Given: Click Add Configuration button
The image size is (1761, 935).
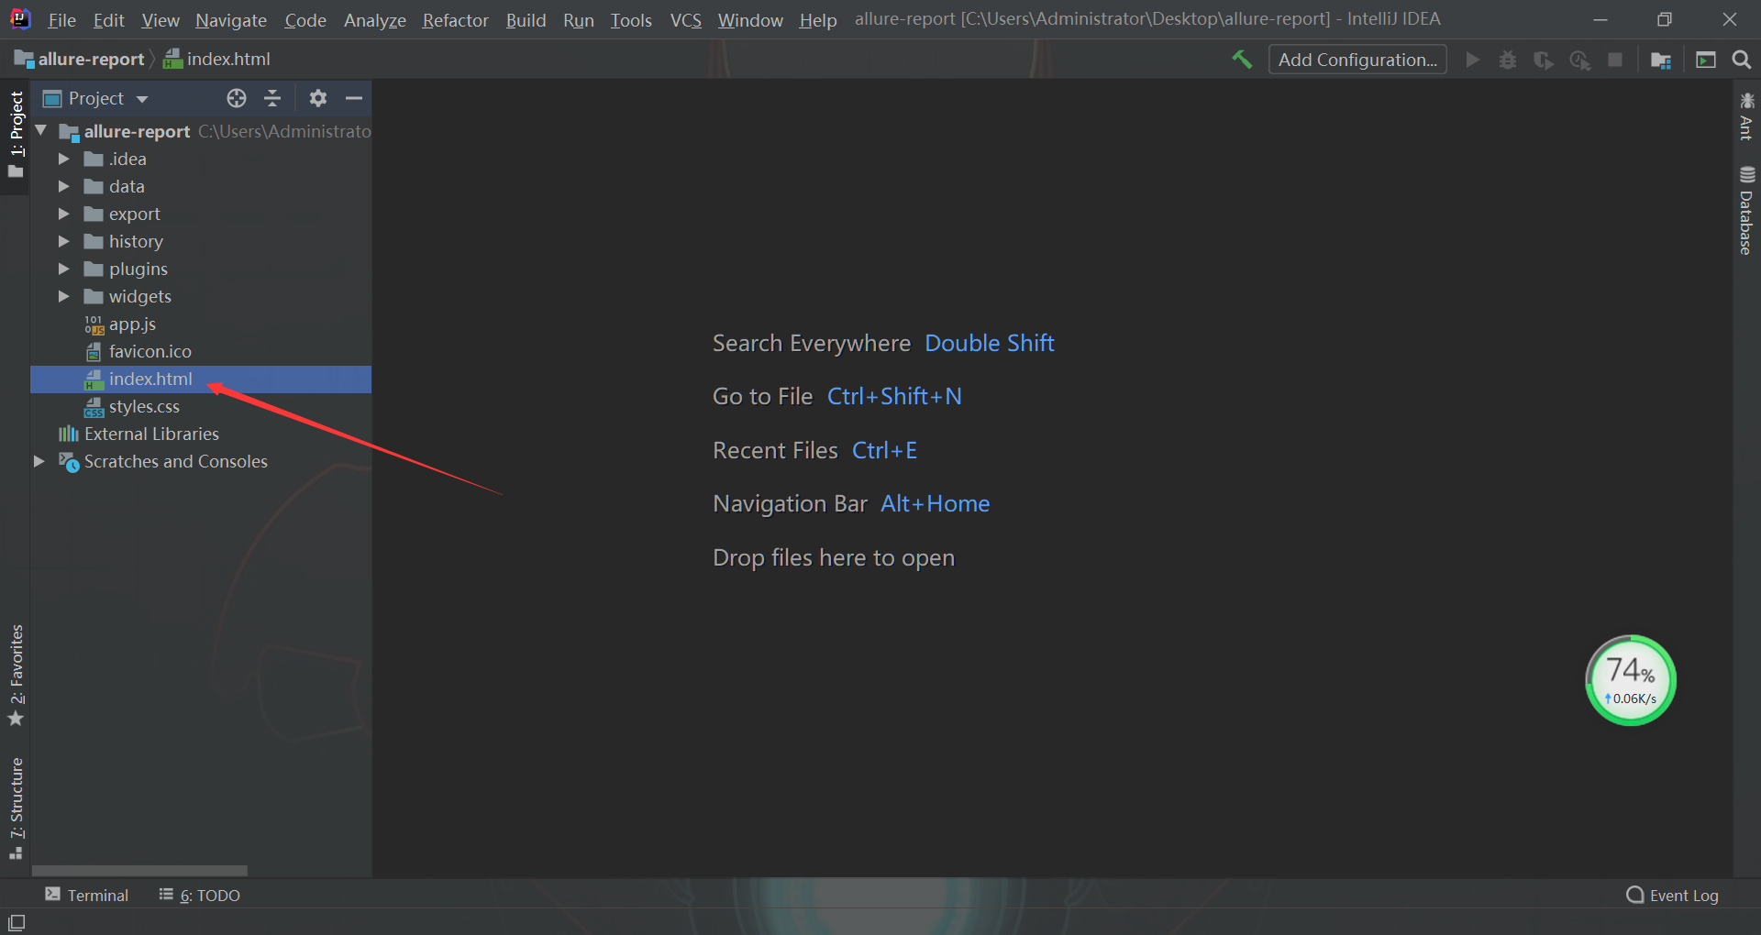Looking at the screenshot, I should click(x=1357, y=60).
